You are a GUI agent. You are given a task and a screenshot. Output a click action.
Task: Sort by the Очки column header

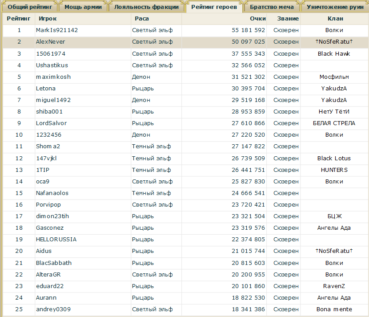point(258,19)
